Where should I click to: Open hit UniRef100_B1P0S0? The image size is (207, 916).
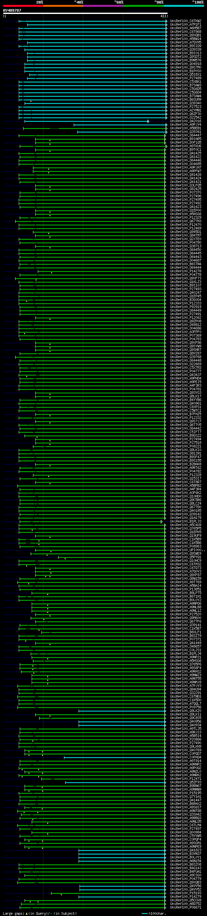(x=186, y=71)
